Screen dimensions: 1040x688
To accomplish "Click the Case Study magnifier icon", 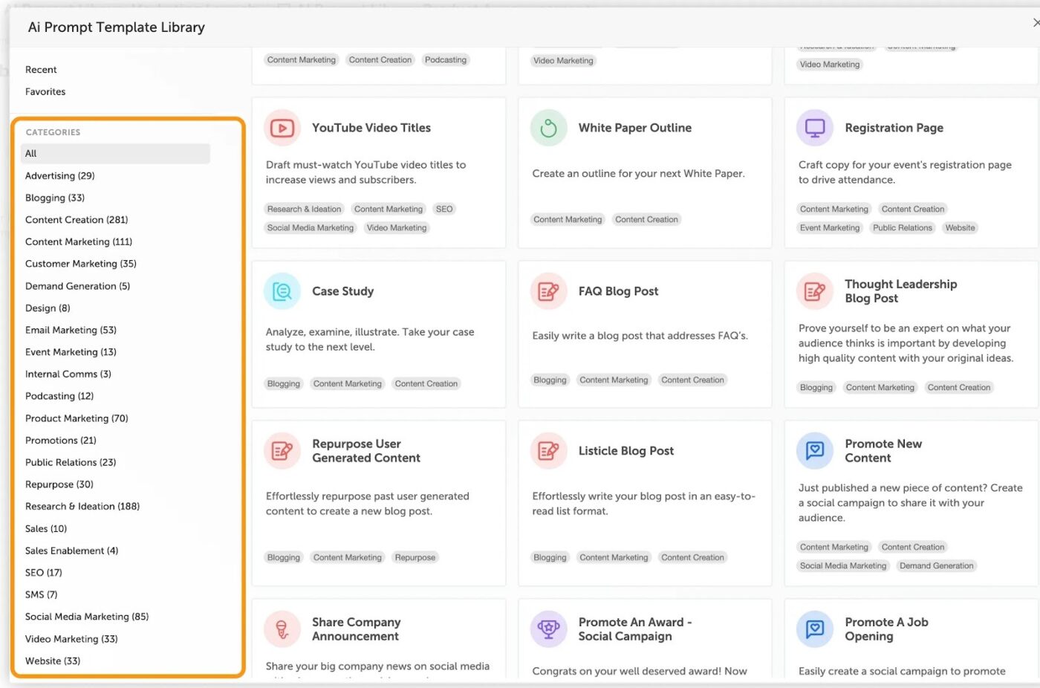I will [282, 291].
